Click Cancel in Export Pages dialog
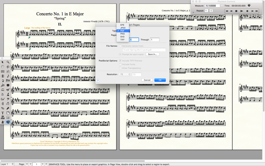Screen dimensions: 265x166 click(x=147, y=80)
